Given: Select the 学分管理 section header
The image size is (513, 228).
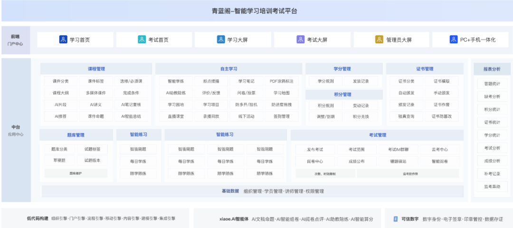Looking at the screenshot, I should click(x=344, y=69).
